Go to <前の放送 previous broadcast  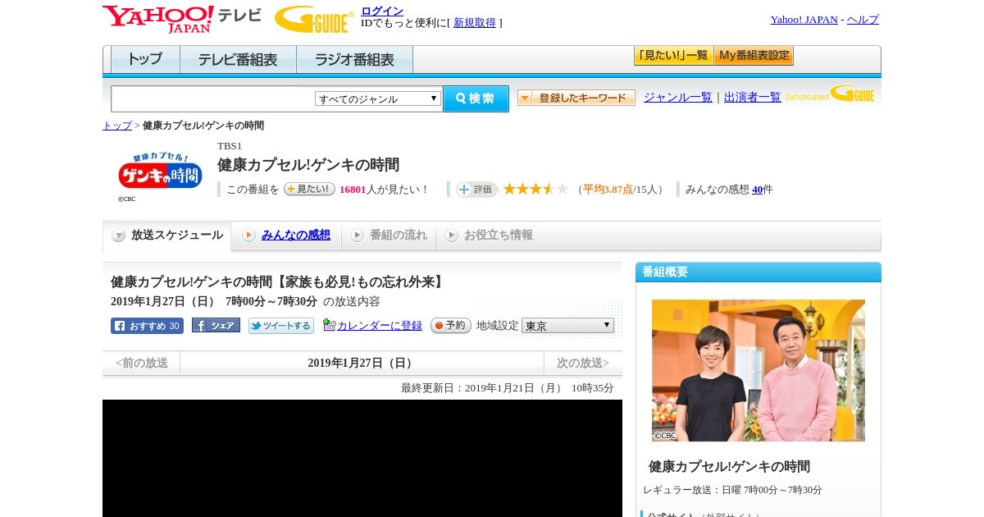(x=142, y=363)
